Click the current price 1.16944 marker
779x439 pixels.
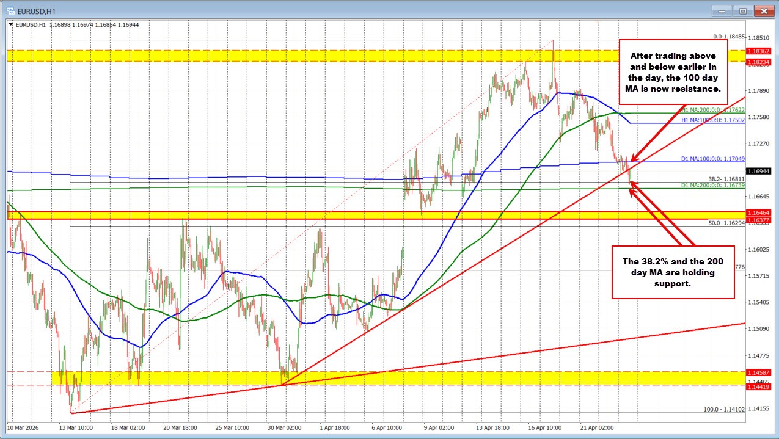pos(759,172)
